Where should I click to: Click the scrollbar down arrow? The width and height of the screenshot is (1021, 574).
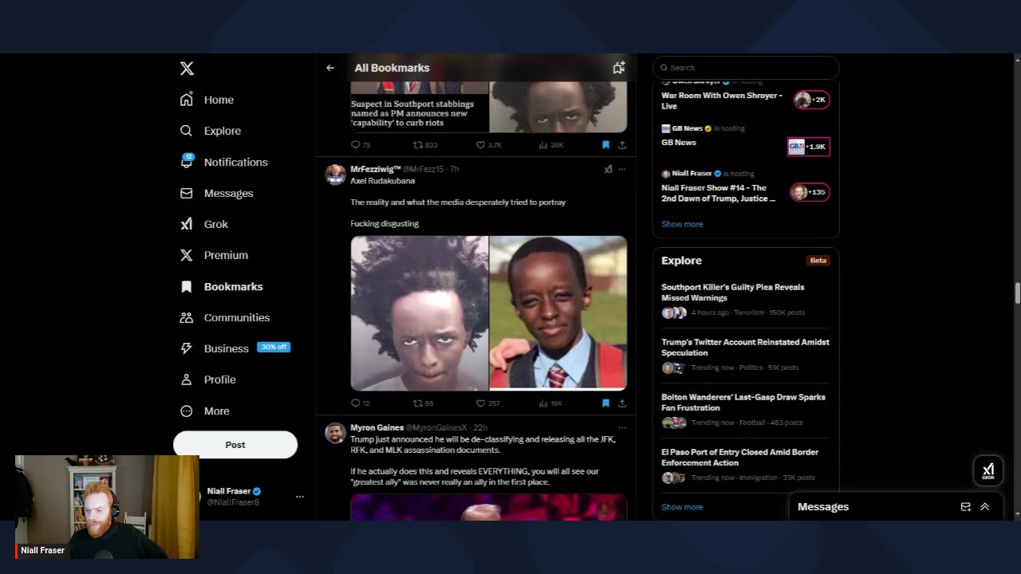[x=1017, y=515]
